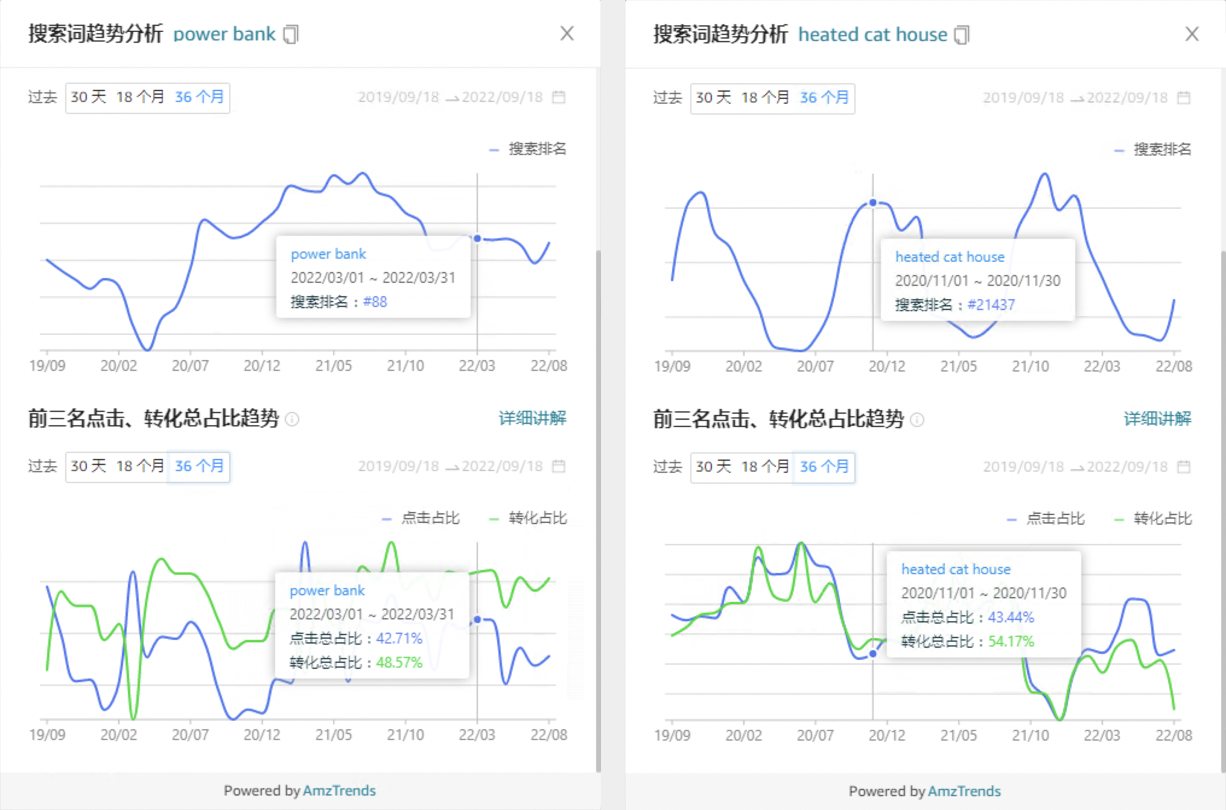Click the info icon beside 前三名点击、转化总占比趋势 on right panel
Image resolution: width=1226 pixels, height=810 pixels.
918,421
